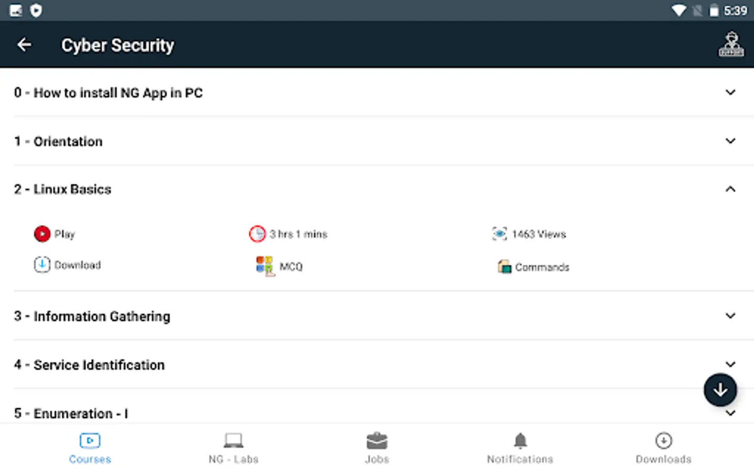Tap the Download icon under Linux Basics

42,265
